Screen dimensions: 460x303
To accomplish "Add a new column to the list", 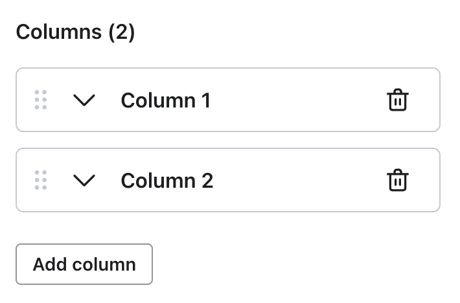I will 84,264.
